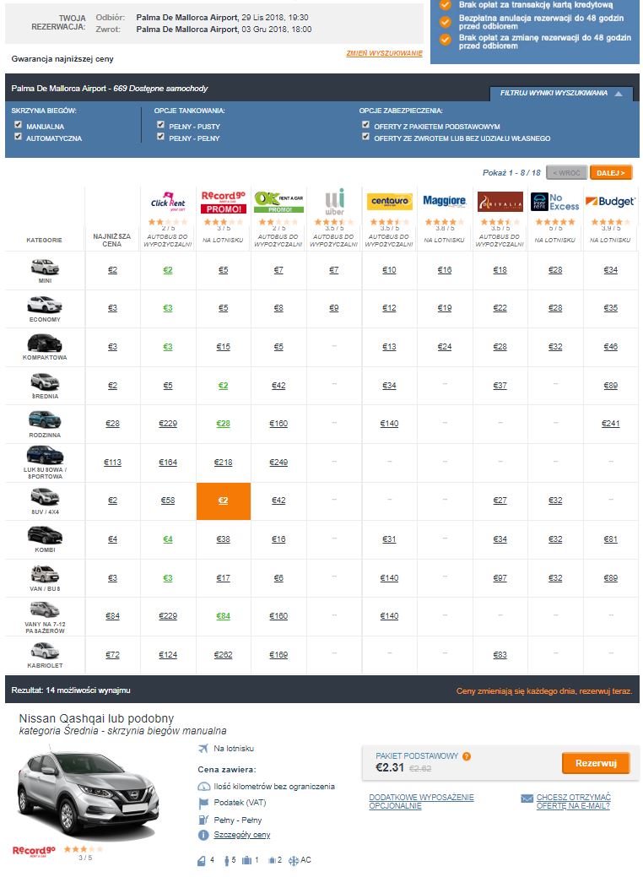Select OK Rent €249 price for Luksusowa
Viewport: 643px width, 877px height.
click(x=278, y=463)
